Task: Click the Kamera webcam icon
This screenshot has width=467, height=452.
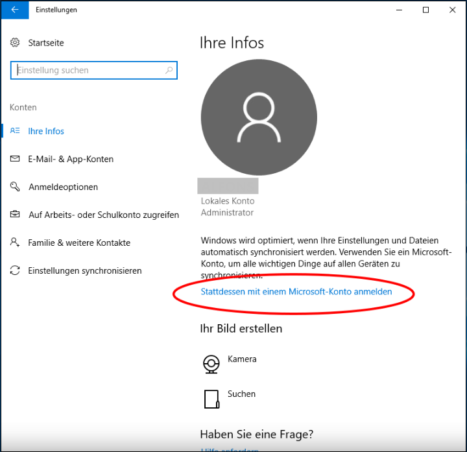Action: point(211,364)
